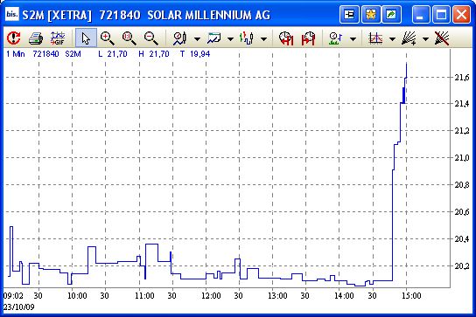476x317 pixels.
Task: Click the title 'SOLAR MILLENNIUM AG'
Action: [x=209, y=15]
